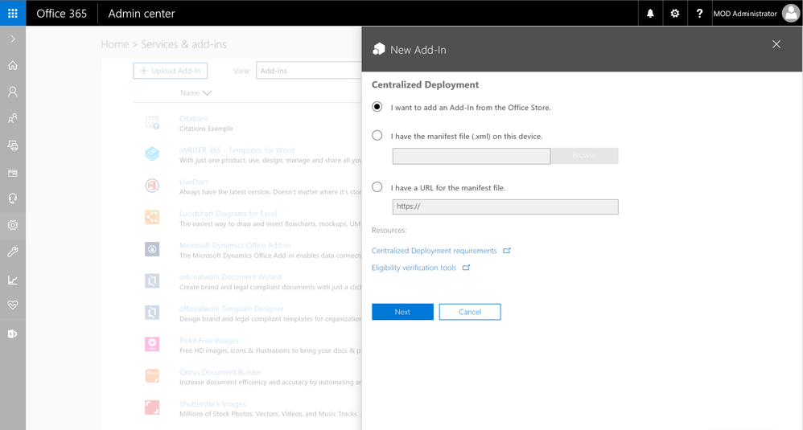The height and width of the screenshot is (430, 803).
Task: Open Qorus Document Builder add-in
Action: [220, 372]
